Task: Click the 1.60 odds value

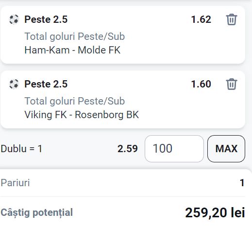Action: [201, 84]
